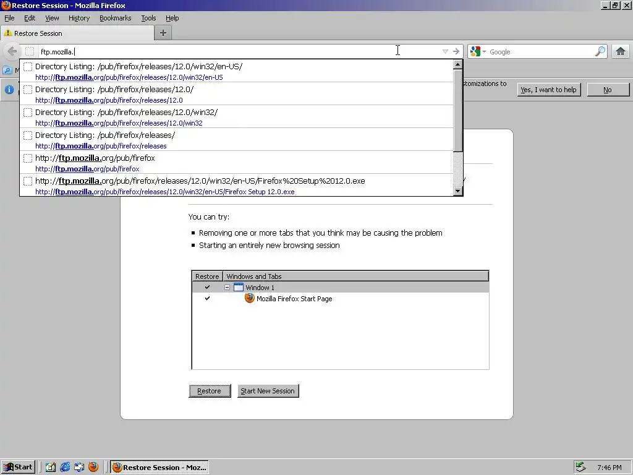Choose suggestion for /releases/12.0/win32/en-US/ directory listing
This screenshot has height=475, width=633.
(237, 71)
